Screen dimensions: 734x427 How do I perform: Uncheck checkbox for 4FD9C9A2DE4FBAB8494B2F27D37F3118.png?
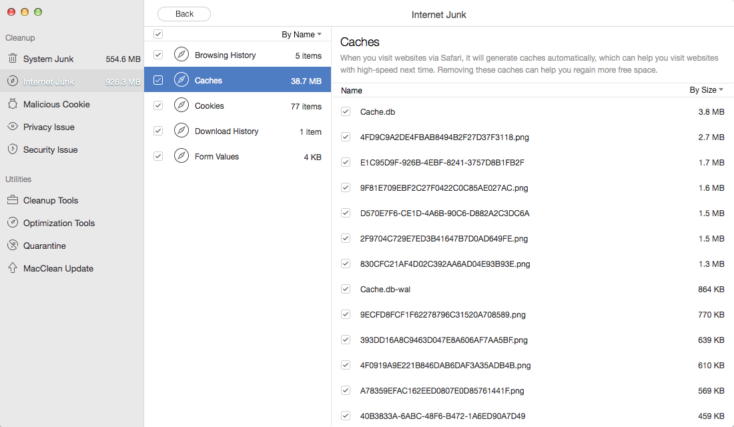click(346, 137)
